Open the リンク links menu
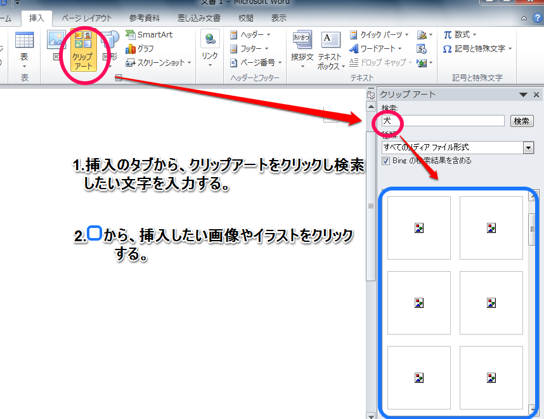This screenshot has height=419, width=544. tap(210, 49)
